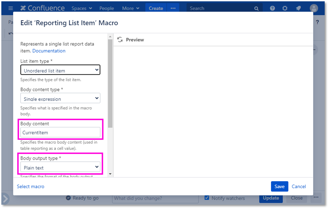
Task: Click the Close editor button
Action: (297, 198)
